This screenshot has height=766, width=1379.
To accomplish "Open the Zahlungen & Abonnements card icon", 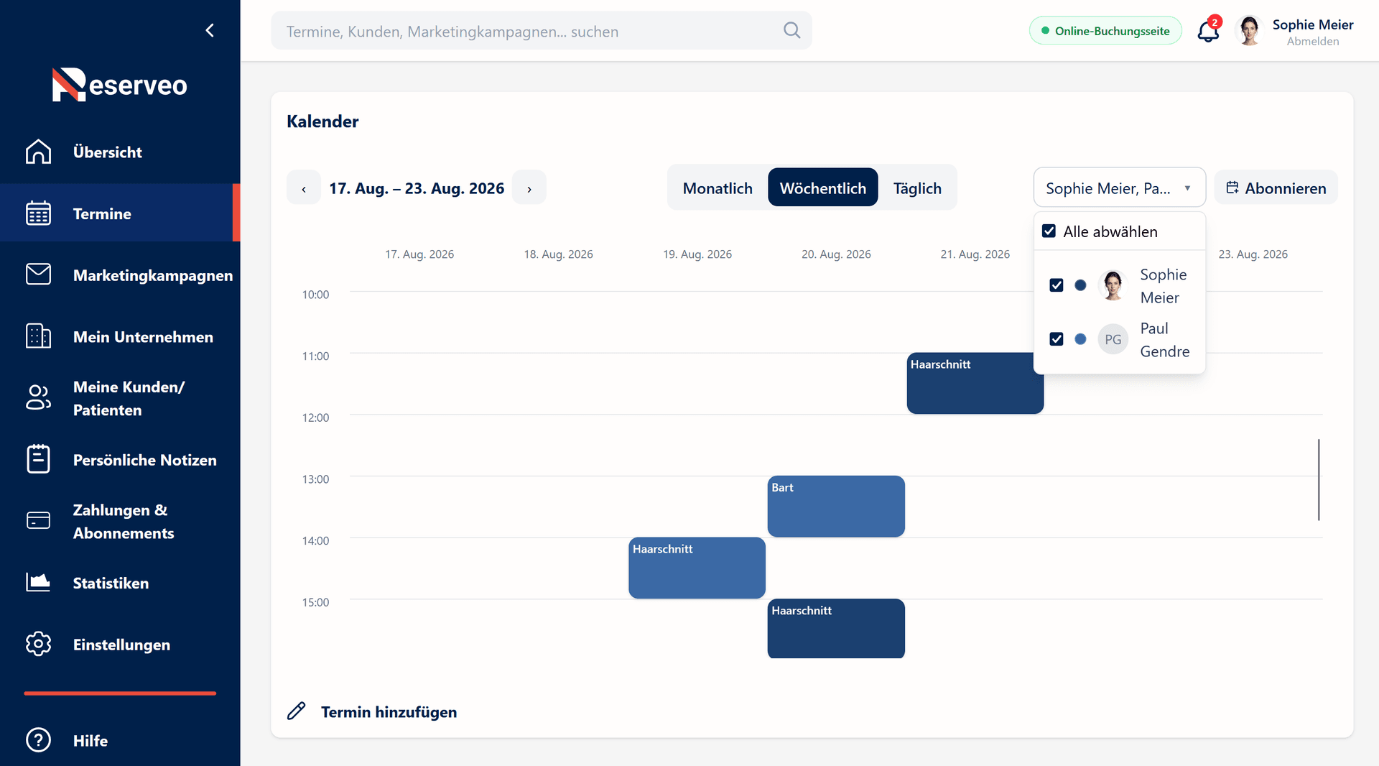I will tap(38, 520).
